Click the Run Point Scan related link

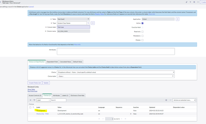click(x=33, y=91)
